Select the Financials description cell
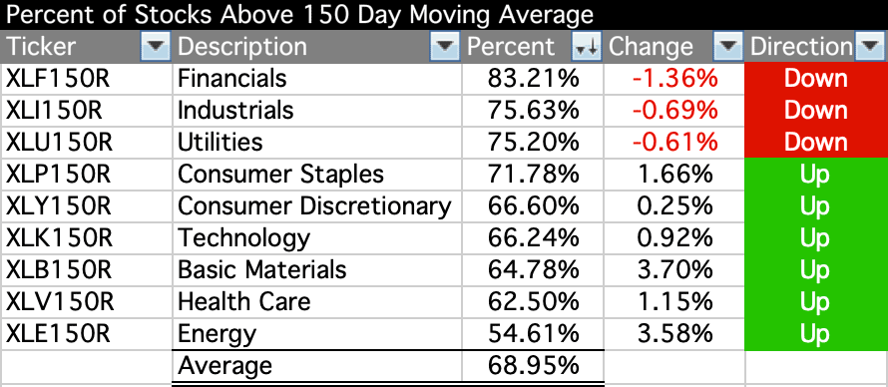Viewport: 888px width, 387px height. (x=317, y=79)
